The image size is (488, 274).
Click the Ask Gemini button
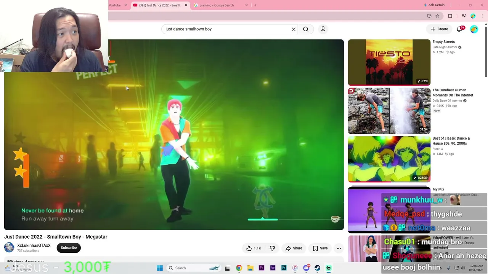pyautogui.click(x=435, y=5)
